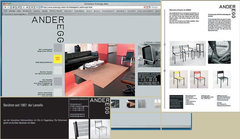
Task: Click www.anderegg-ideen.ch in the dark flyer
Action: point(78,114)
